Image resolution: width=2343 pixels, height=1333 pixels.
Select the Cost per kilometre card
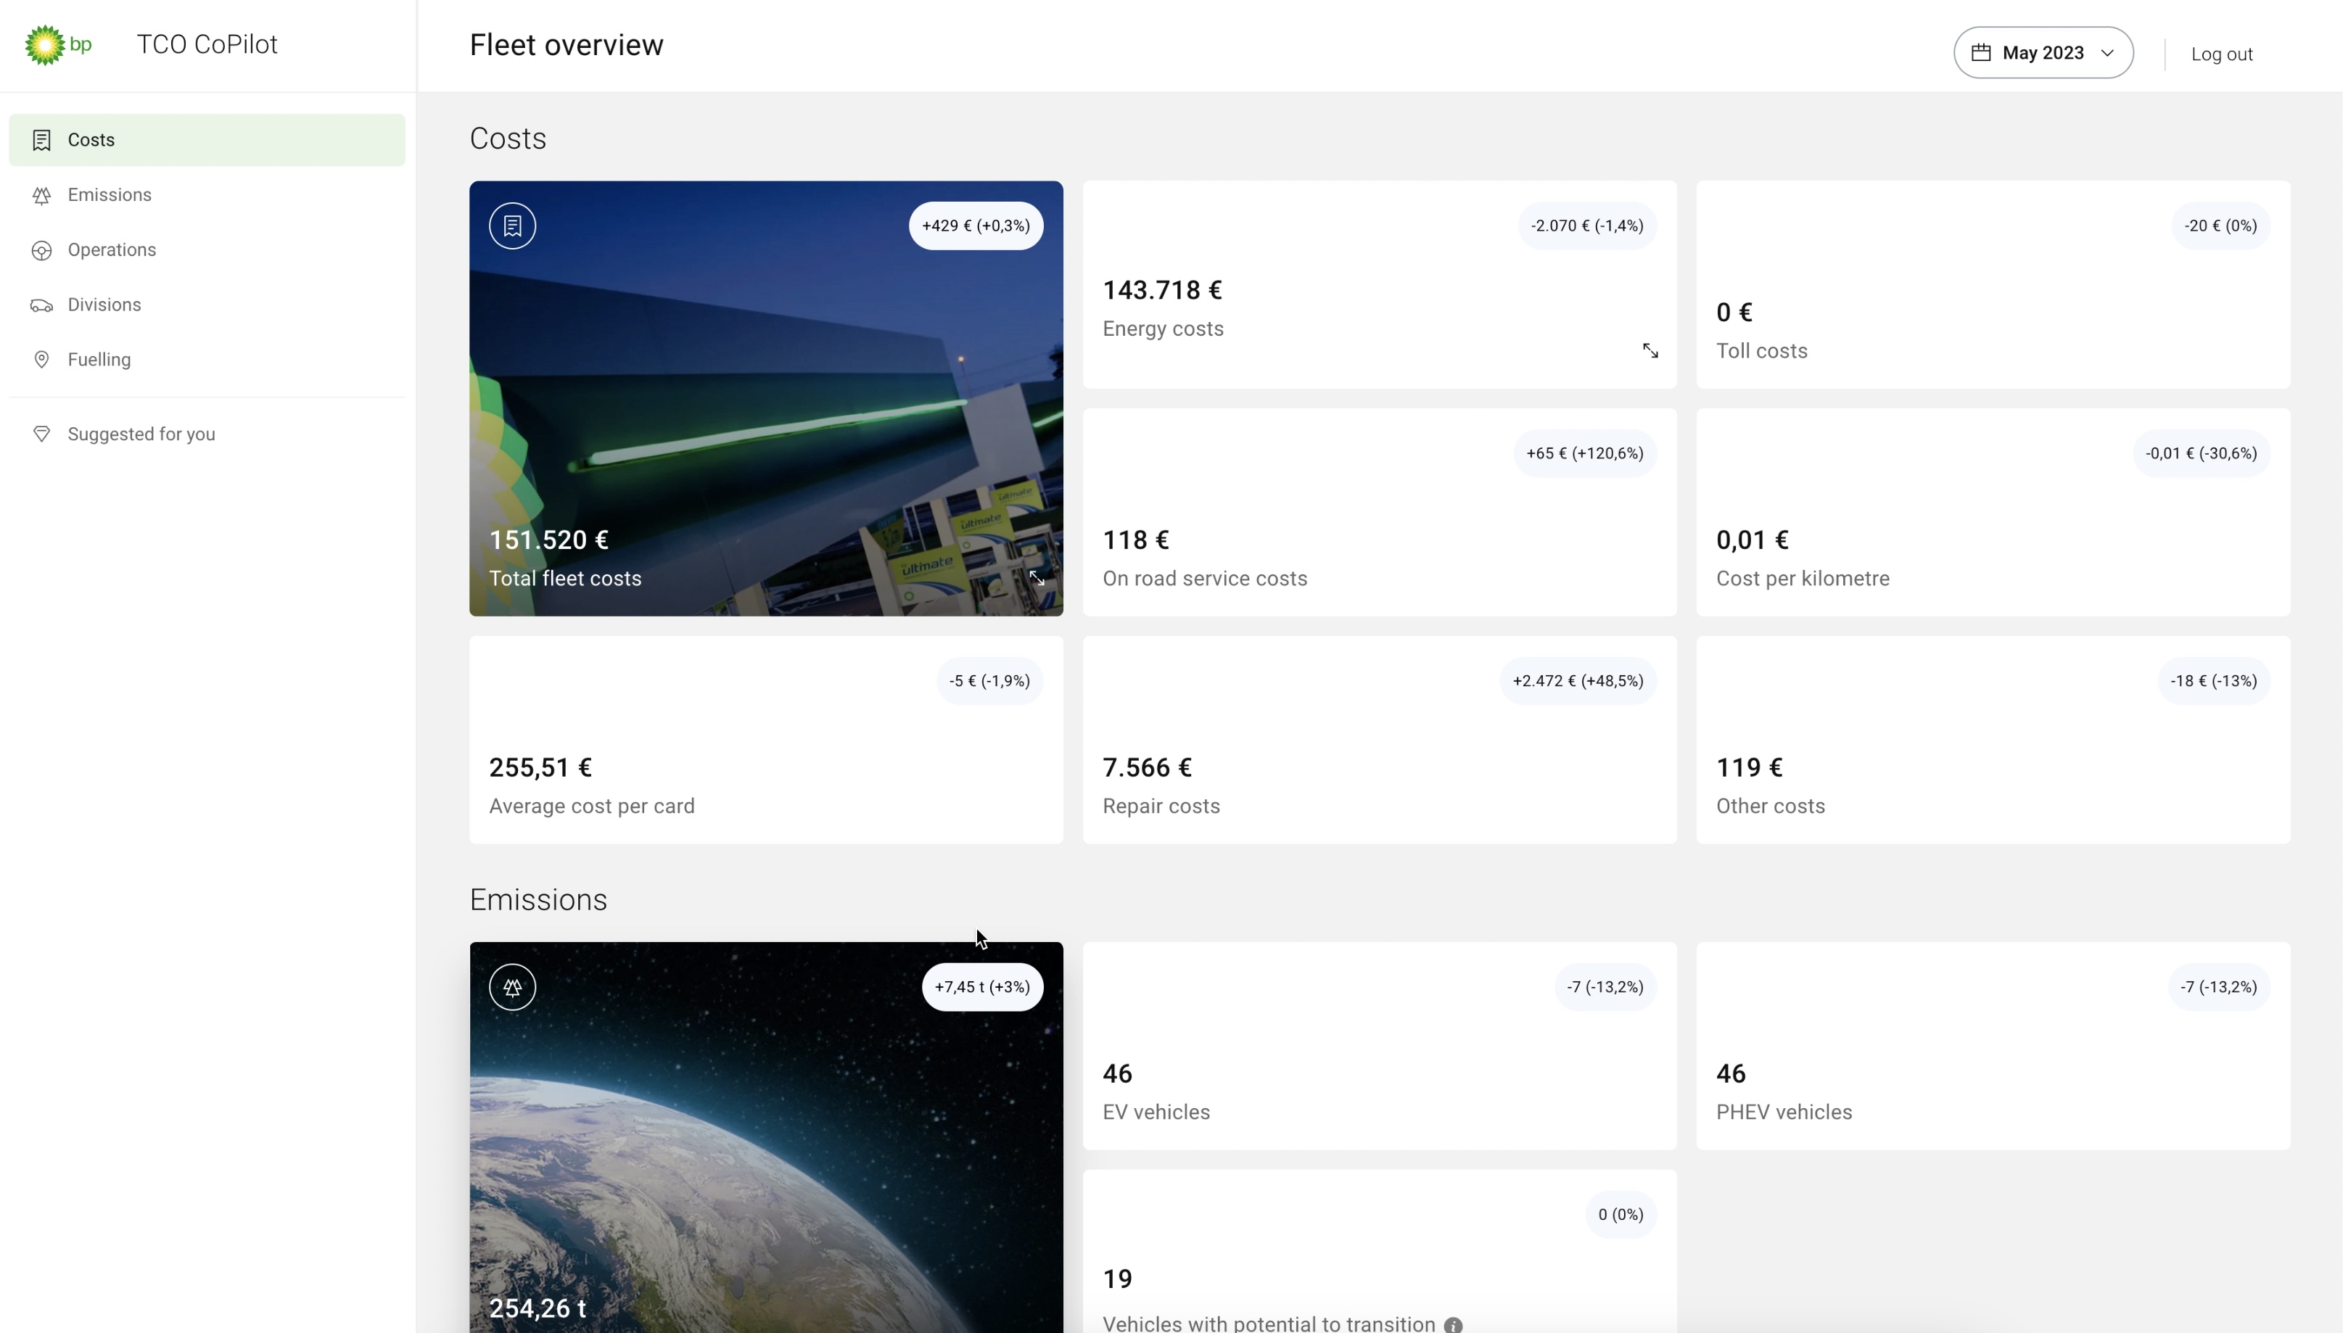click(x=1993, y=512)
